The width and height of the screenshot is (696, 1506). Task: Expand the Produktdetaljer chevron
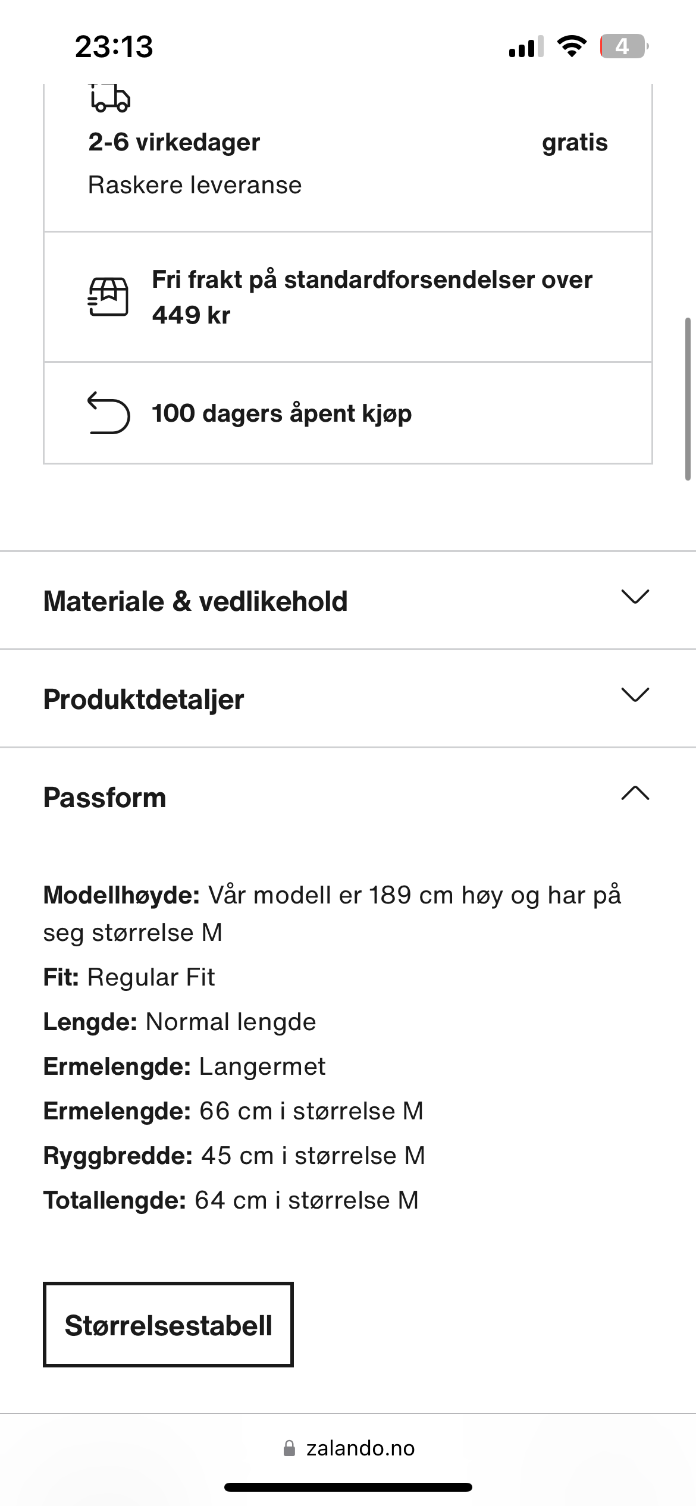click(635, 695)
